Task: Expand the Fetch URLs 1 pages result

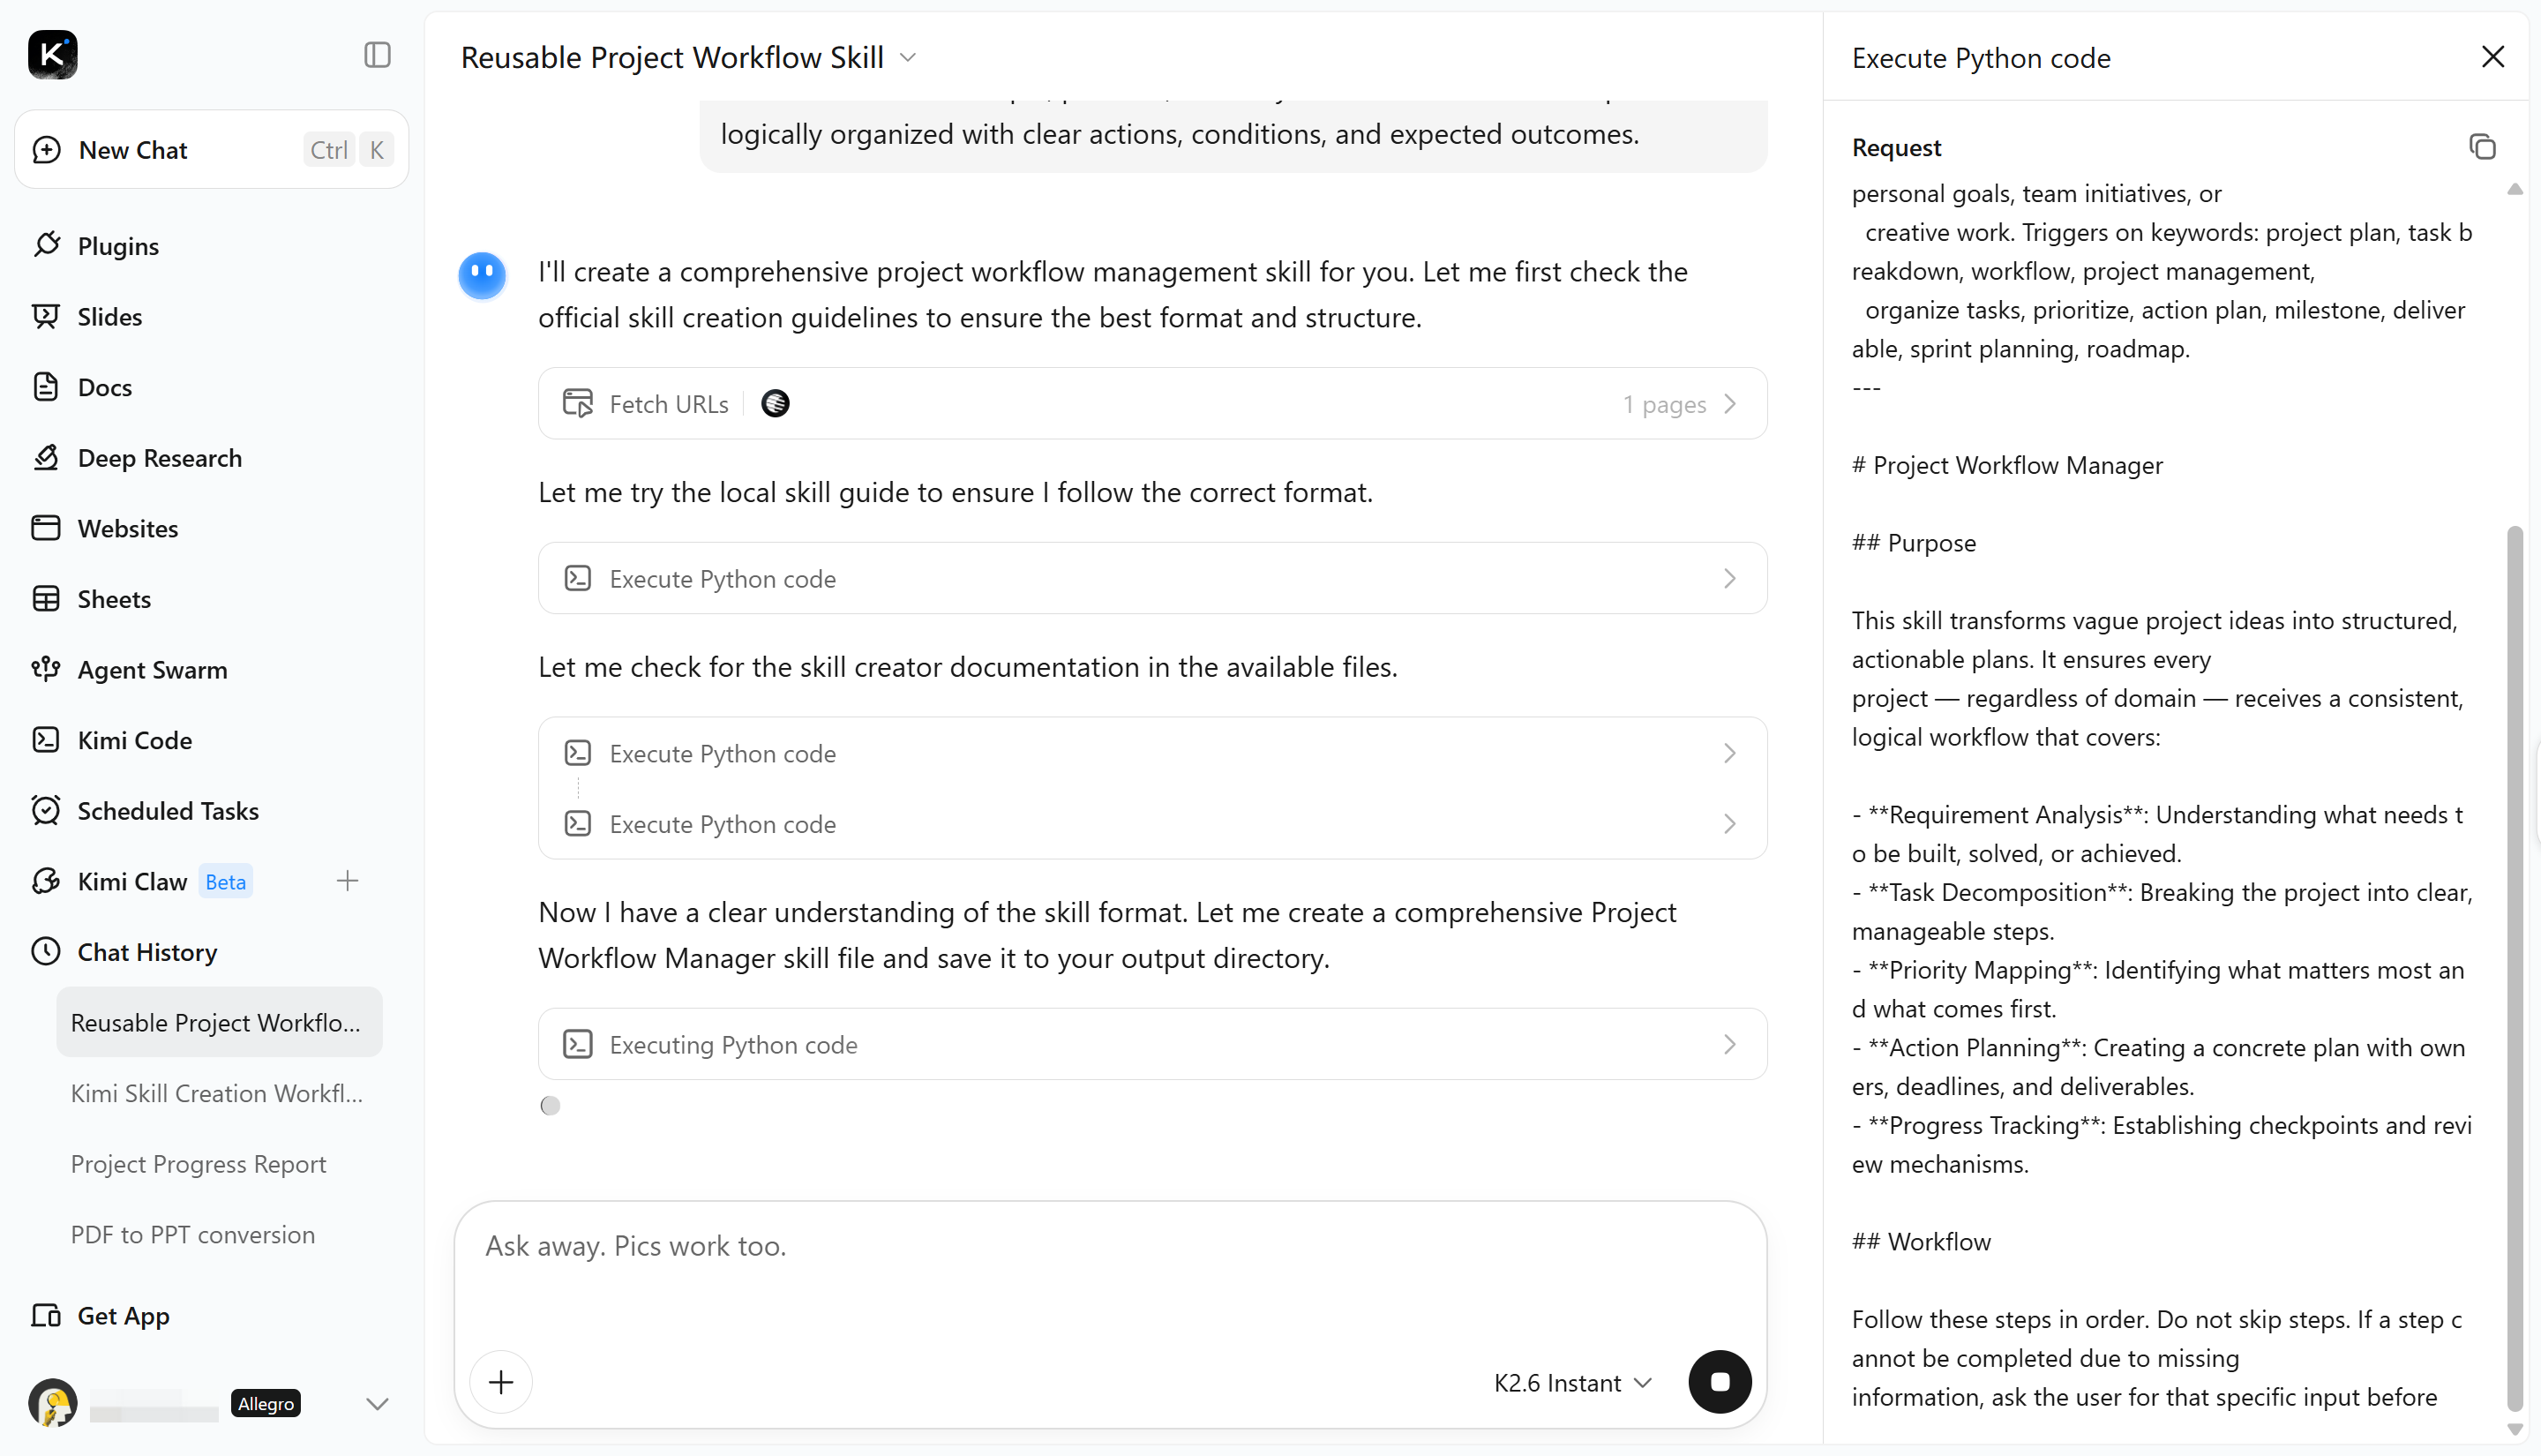Action: pyautogui.click(x=1152, y=404)
